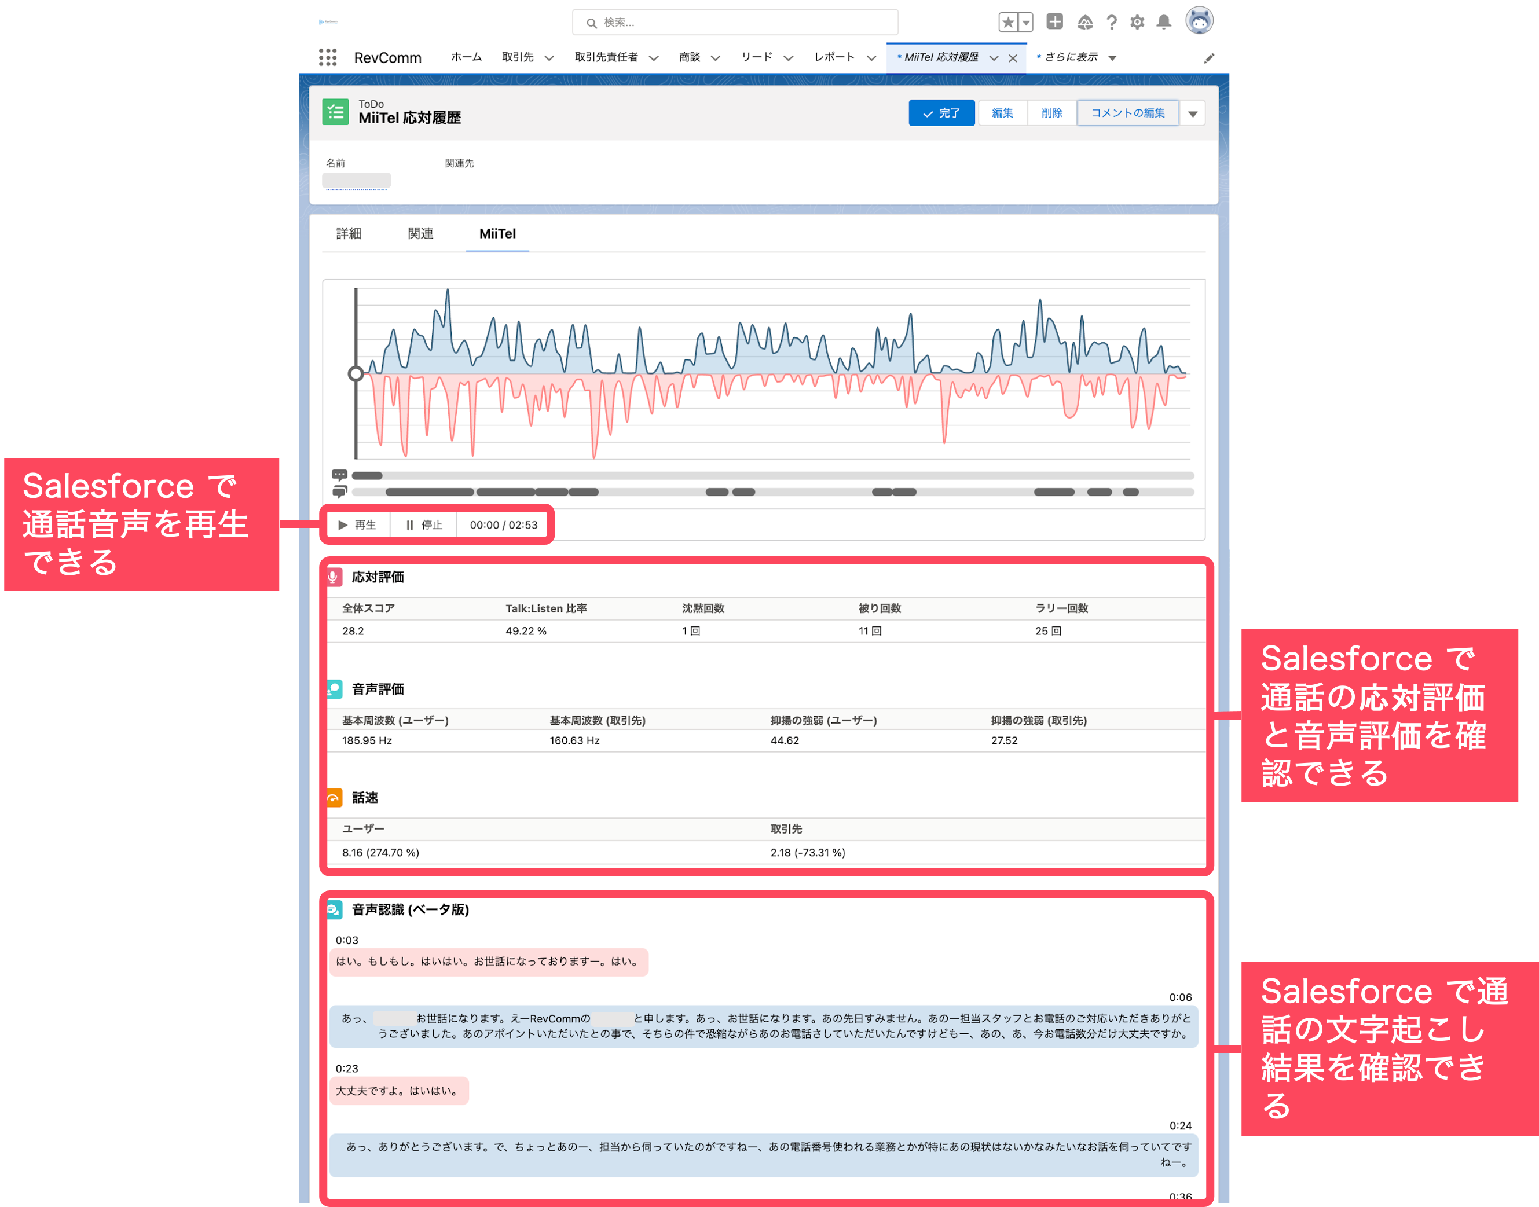Screen dimensions: 1539x1207
Task: Click the 音声評価 section icon
Action: tap(334, 689)
